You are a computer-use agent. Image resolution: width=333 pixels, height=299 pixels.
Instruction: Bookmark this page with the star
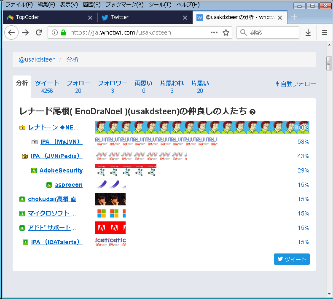tap(226, 32)
